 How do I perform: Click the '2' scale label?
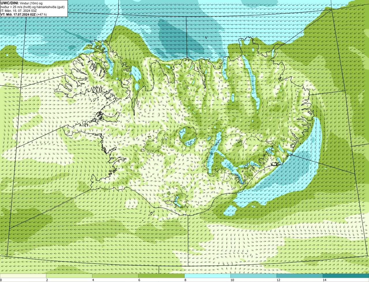coord(47,280)
